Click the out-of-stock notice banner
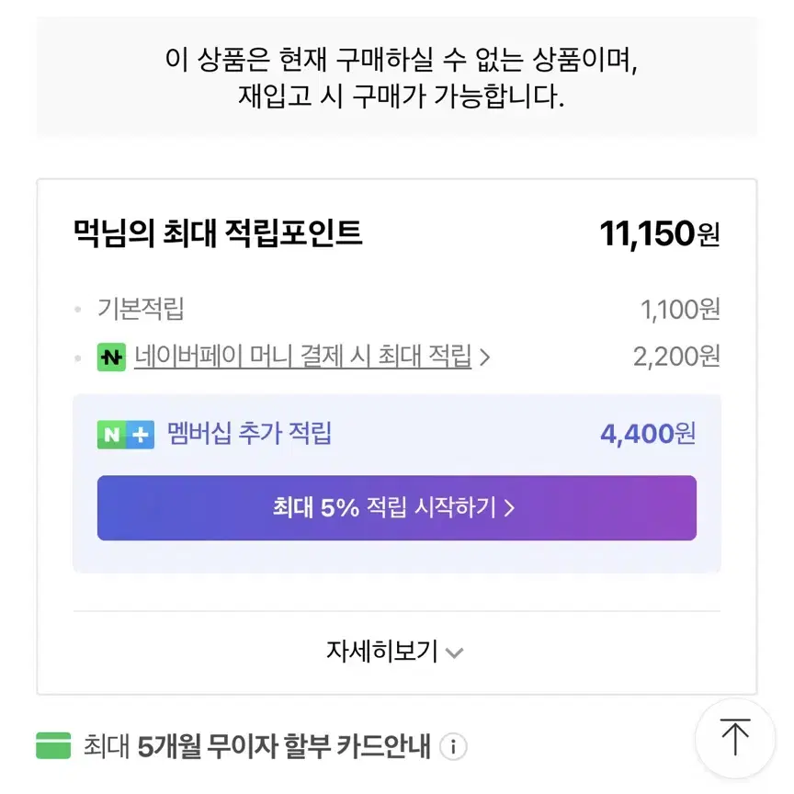This screenshot has height=794, width=794. 397,76
